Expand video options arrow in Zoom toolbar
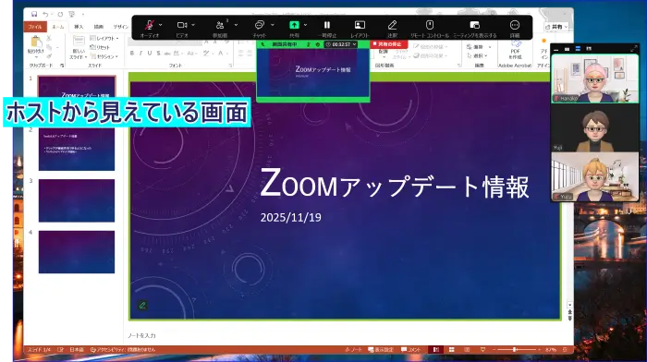Screen dimensions: 647x362 (x=193, y=25)
